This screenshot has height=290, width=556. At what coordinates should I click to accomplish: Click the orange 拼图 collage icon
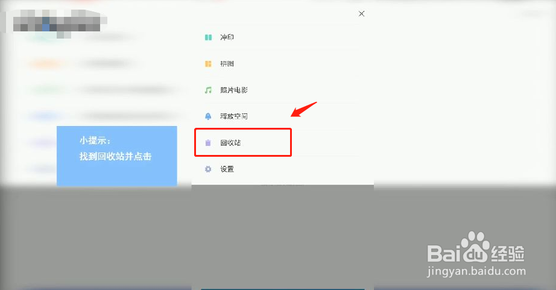pyautogui.click(x=208, y=64)
